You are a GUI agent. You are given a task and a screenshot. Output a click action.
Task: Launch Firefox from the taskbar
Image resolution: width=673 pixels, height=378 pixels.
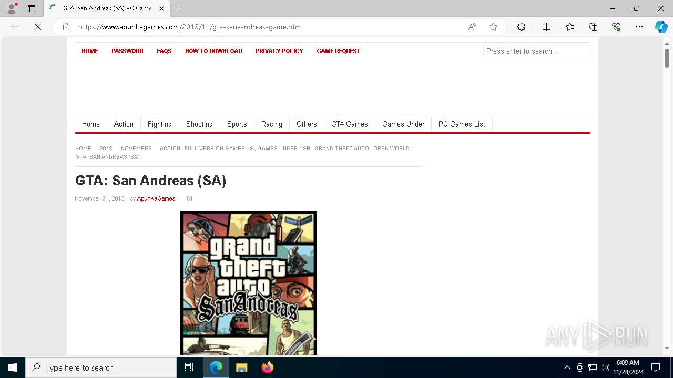click(267, 367)
